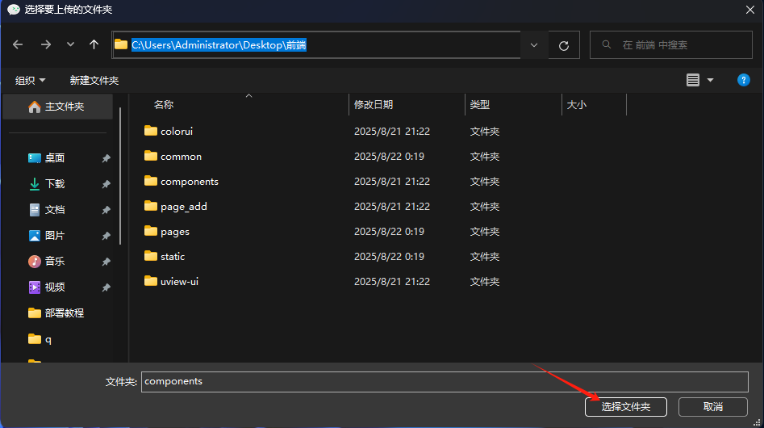Open the Music (音乐) quick access folder
764x428 pixels.
54,262
